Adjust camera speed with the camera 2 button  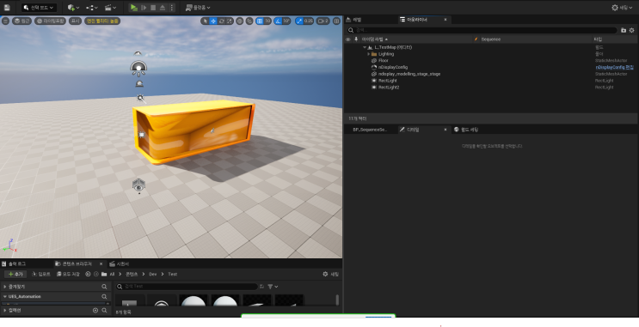323,21
